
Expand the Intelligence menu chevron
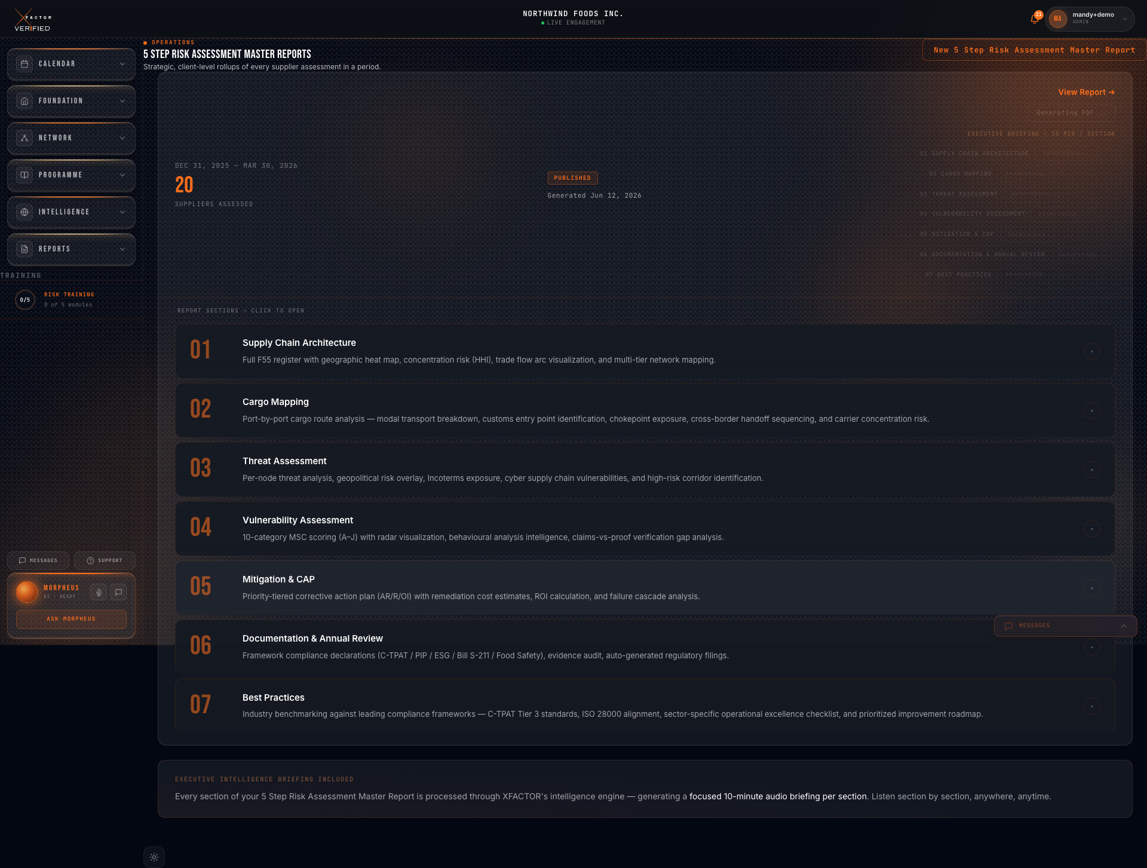[x=122, y=212]
